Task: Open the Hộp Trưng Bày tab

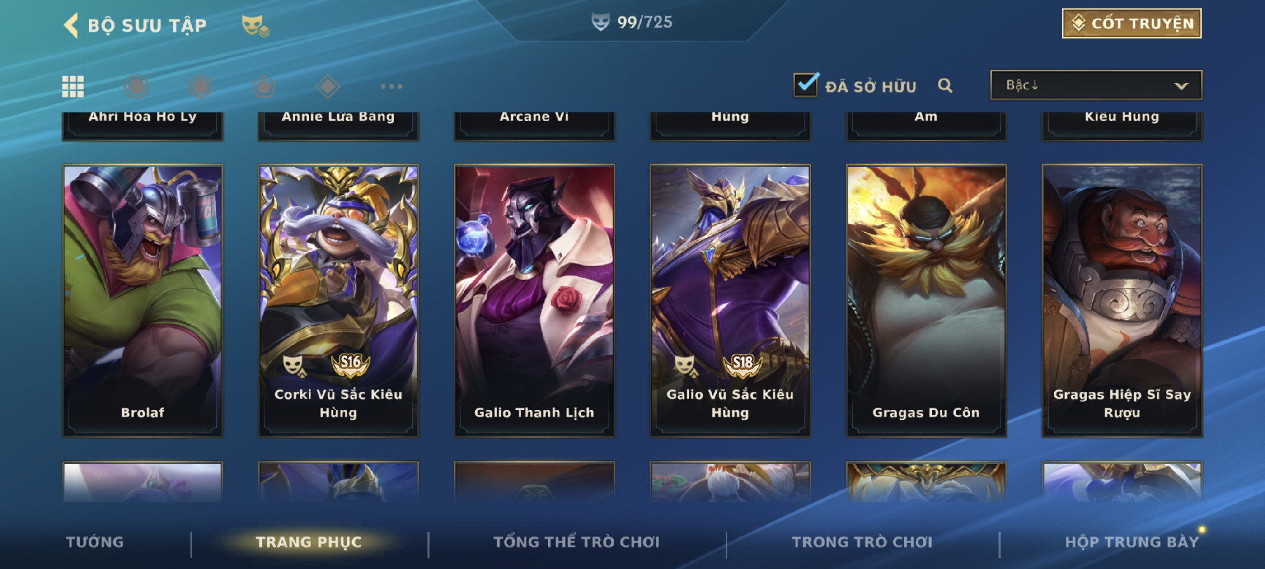Action: pyautogui.click(x=1131, y=542)
